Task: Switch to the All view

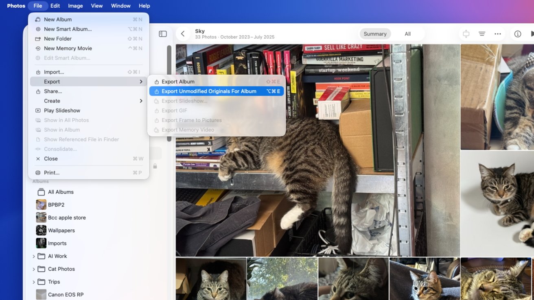Action: coord(407,34)
